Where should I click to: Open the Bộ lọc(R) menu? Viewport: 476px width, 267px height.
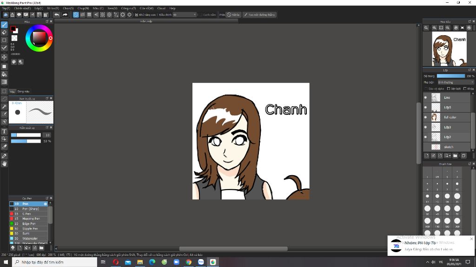(53, 8)
